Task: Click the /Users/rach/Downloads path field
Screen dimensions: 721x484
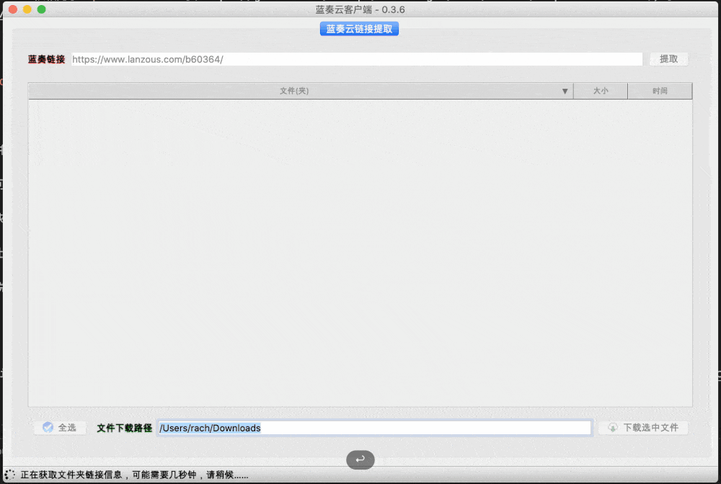Action: [x=375, y=427]
